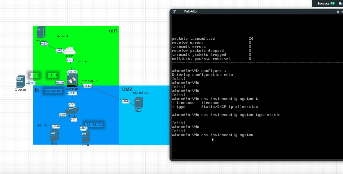
Task: Click the 192.168.2.1 address label
Action: click(90, 81)
